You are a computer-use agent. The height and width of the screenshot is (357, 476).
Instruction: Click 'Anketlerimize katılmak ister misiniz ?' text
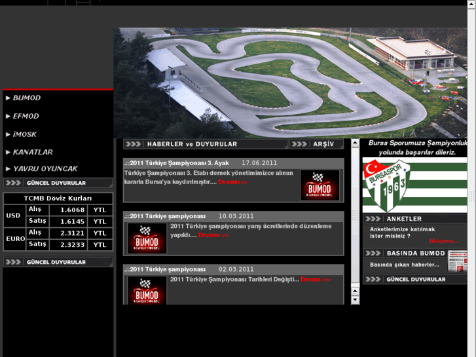[402, 233]
